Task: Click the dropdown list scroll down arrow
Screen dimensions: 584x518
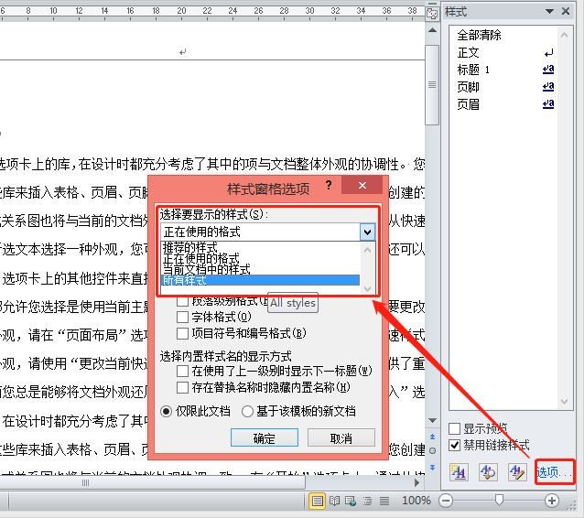Action: tap(368, 288)
